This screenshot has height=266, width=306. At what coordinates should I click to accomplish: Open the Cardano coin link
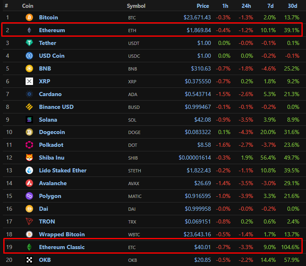50,94
